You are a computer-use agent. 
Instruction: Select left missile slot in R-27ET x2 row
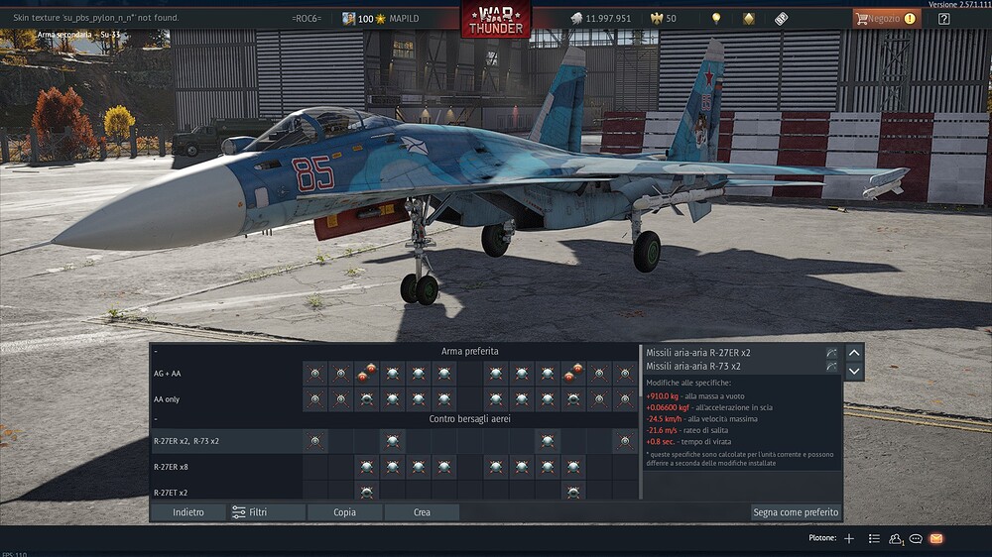(366, 492)
